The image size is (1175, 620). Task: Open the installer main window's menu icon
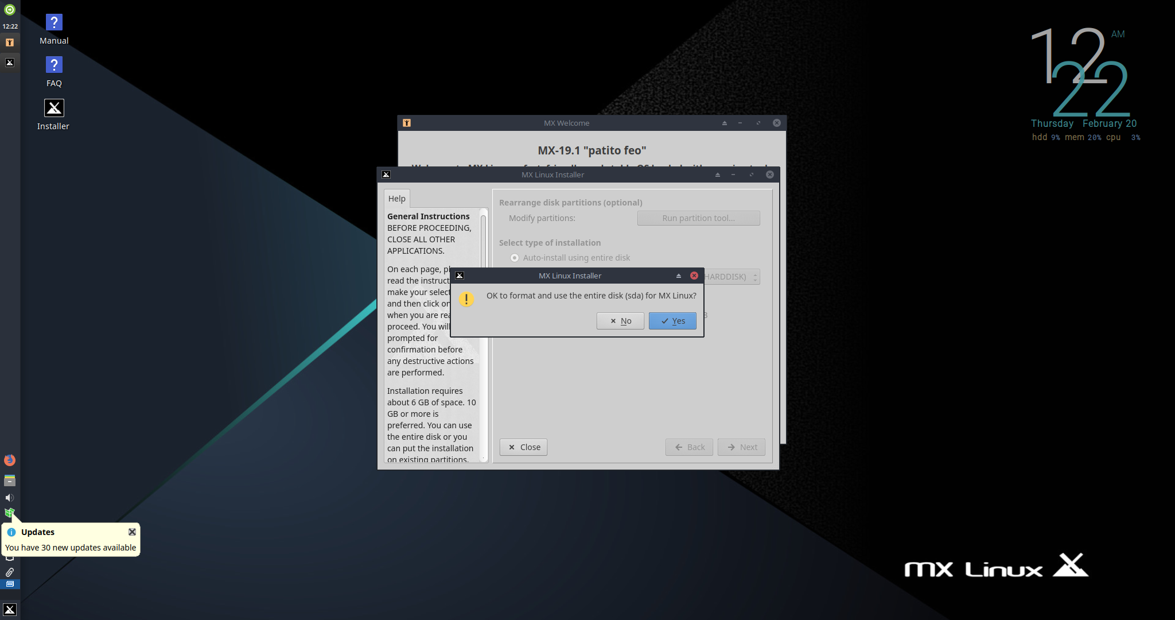coord(386,175)
